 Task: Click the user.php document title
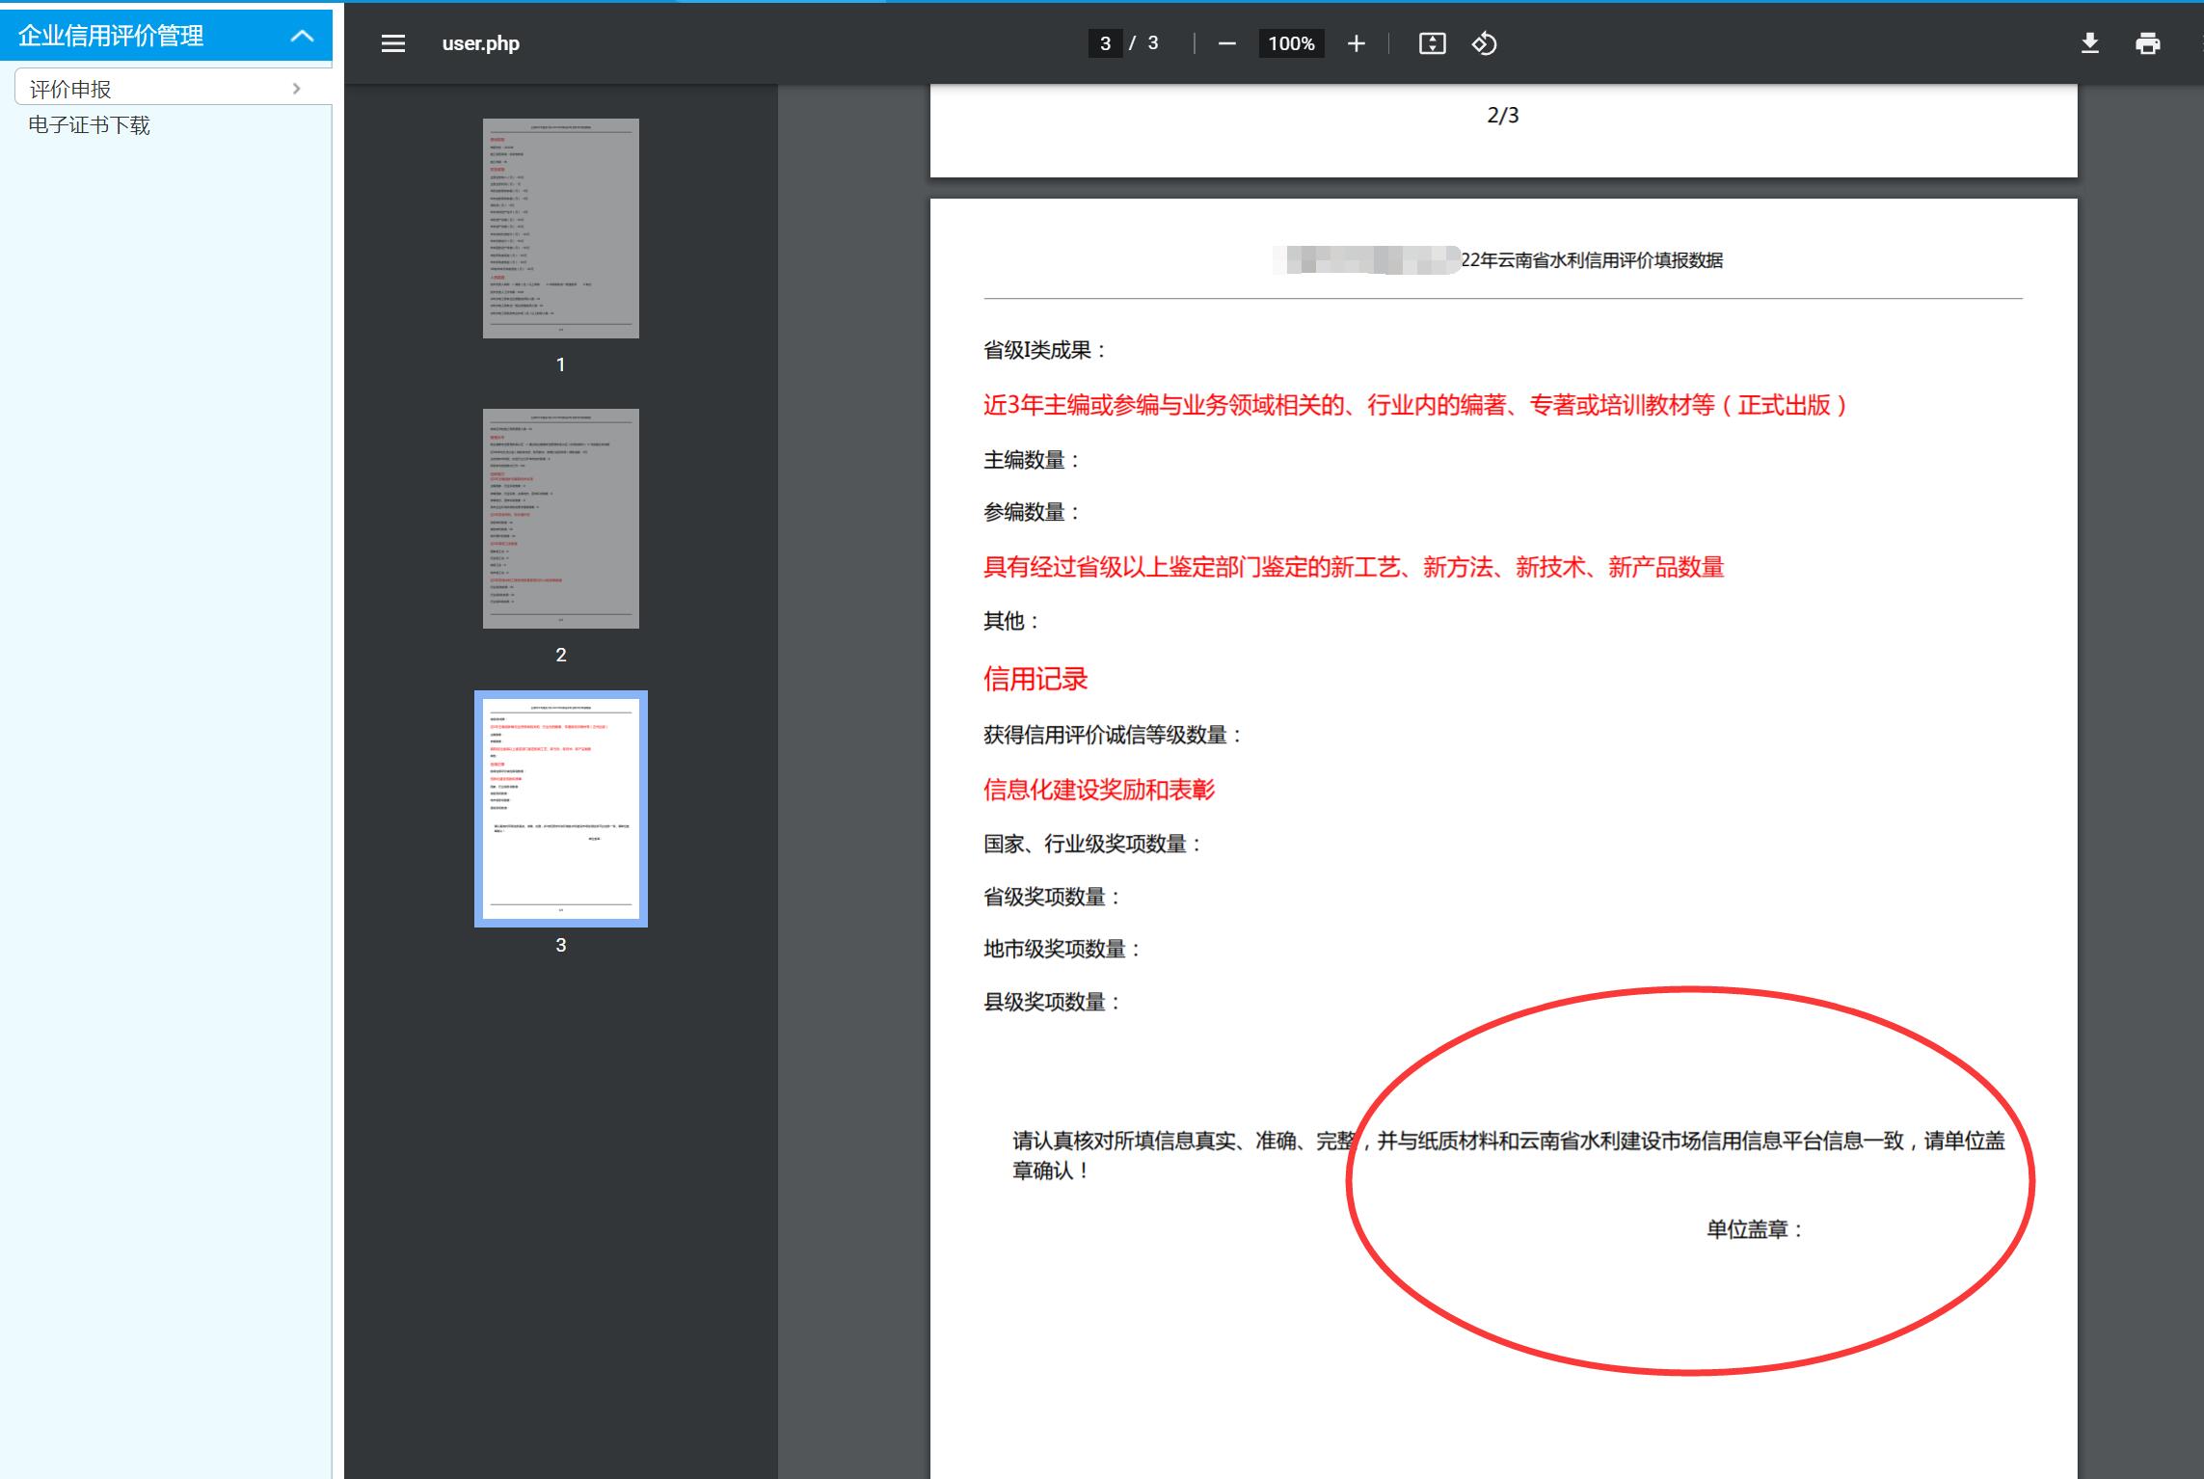coord(480,43)
